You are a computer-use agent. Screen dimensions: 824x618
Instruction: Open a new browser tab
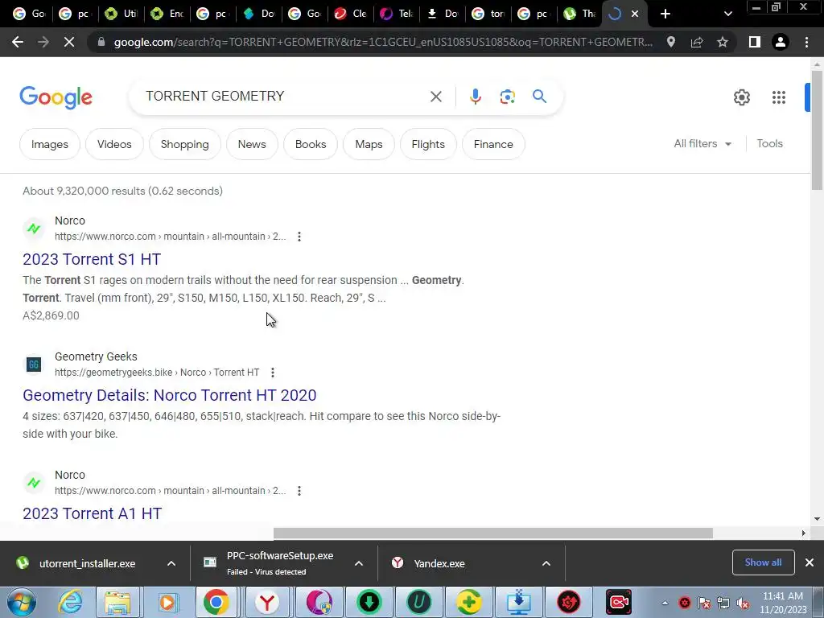(665, 14)
